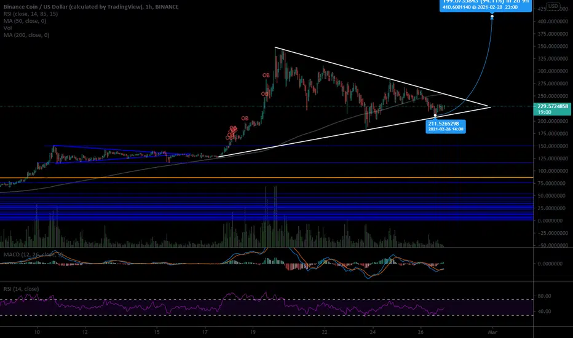
Task: Select the Vol indicator legend
Action: coord(7,28)
